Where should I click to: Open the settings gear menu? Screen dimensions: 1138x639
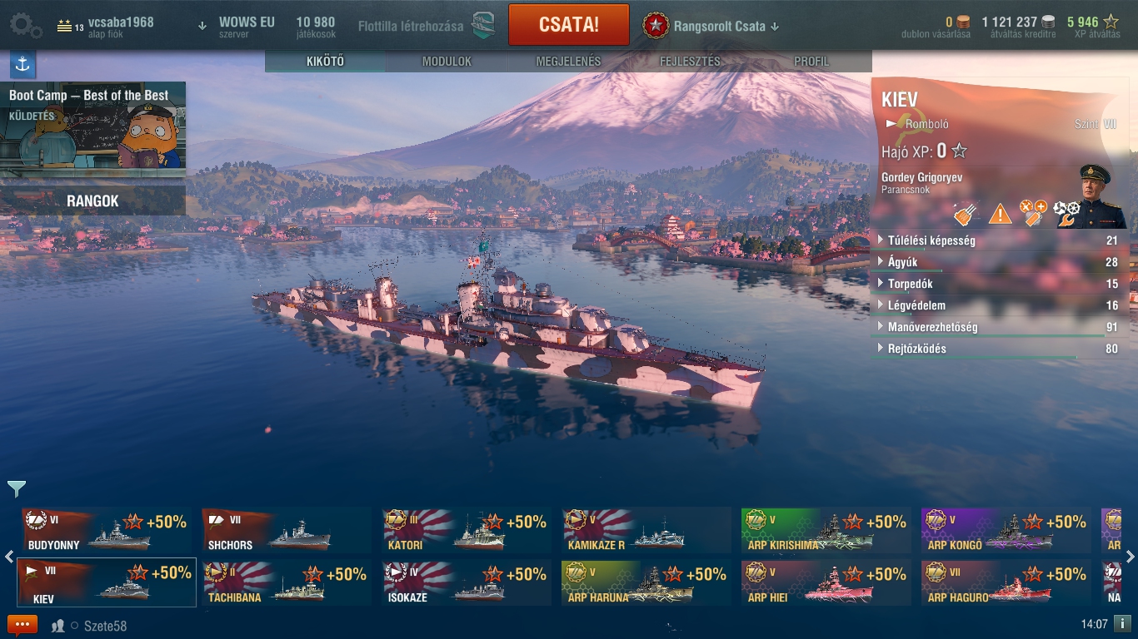pos(26,25)
